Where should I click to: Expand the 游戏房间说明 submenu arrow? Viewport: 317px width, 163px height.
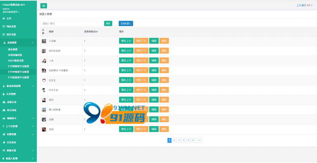33,86
